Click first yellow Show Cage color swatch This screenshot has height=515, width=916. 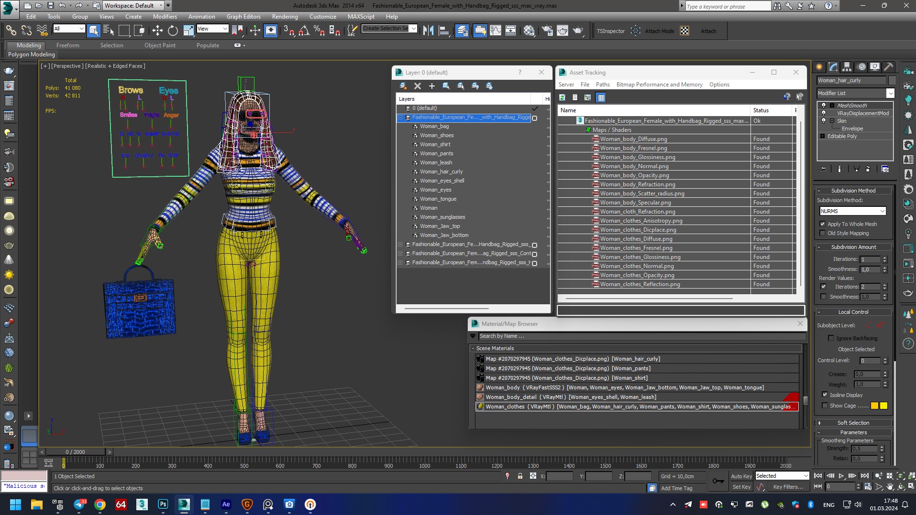[x=875, y=406]
